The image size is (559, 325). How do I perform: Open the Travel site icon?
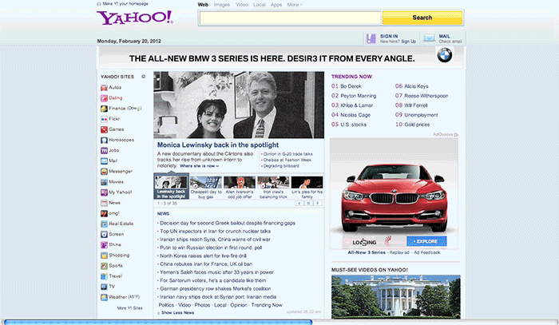point(104,276)
